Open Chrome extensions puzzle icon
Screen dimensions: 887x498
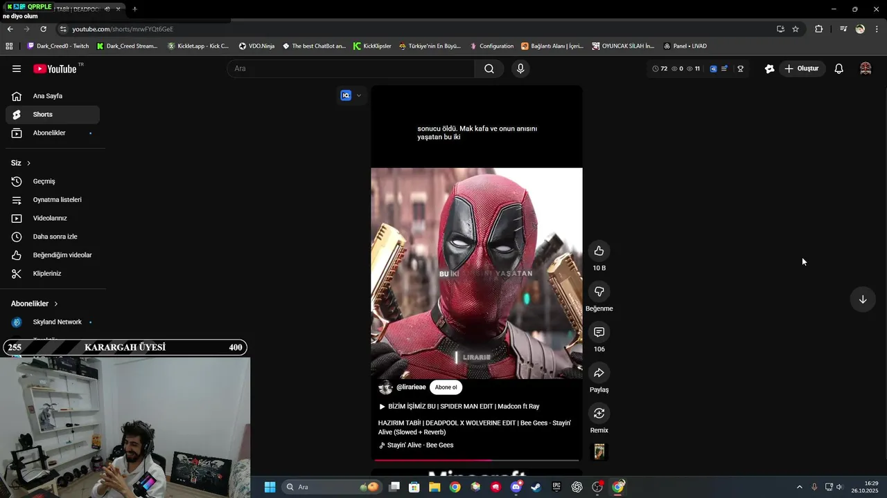pyautogui.click(x=818, y=29)
